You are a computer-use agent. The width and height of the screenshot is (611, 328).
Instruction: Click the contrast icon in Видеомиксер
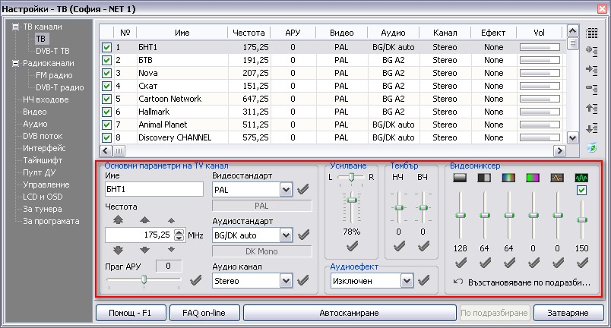pos(484,178)
